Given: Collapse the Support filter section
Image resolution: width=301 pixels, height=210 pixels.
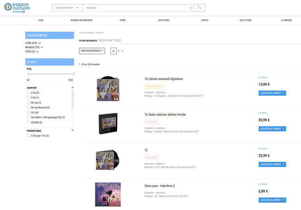Looking at the screenshot, I should [73, 88].
